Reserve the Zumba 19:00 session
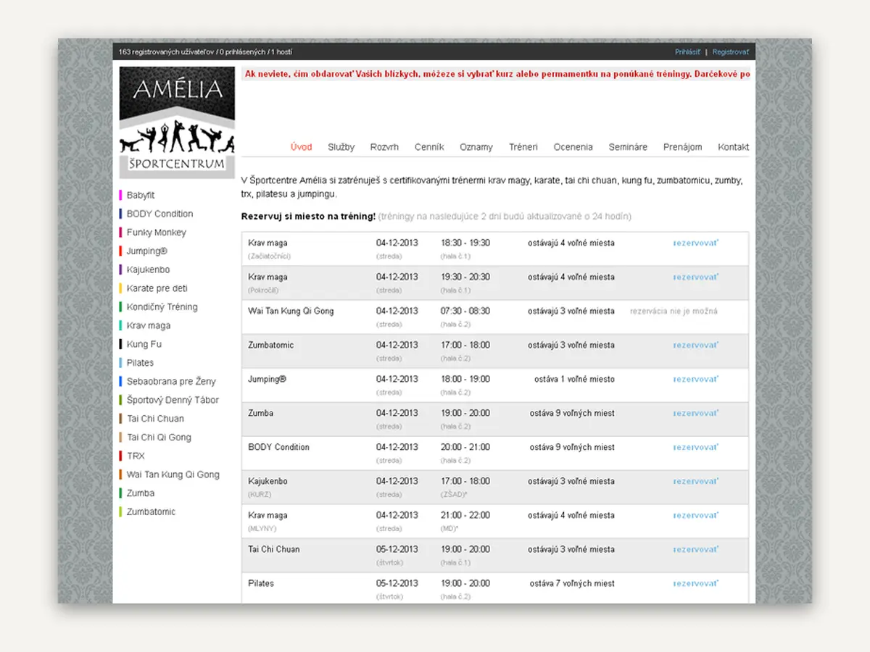The image size is (870, 652). click(696, 413)
